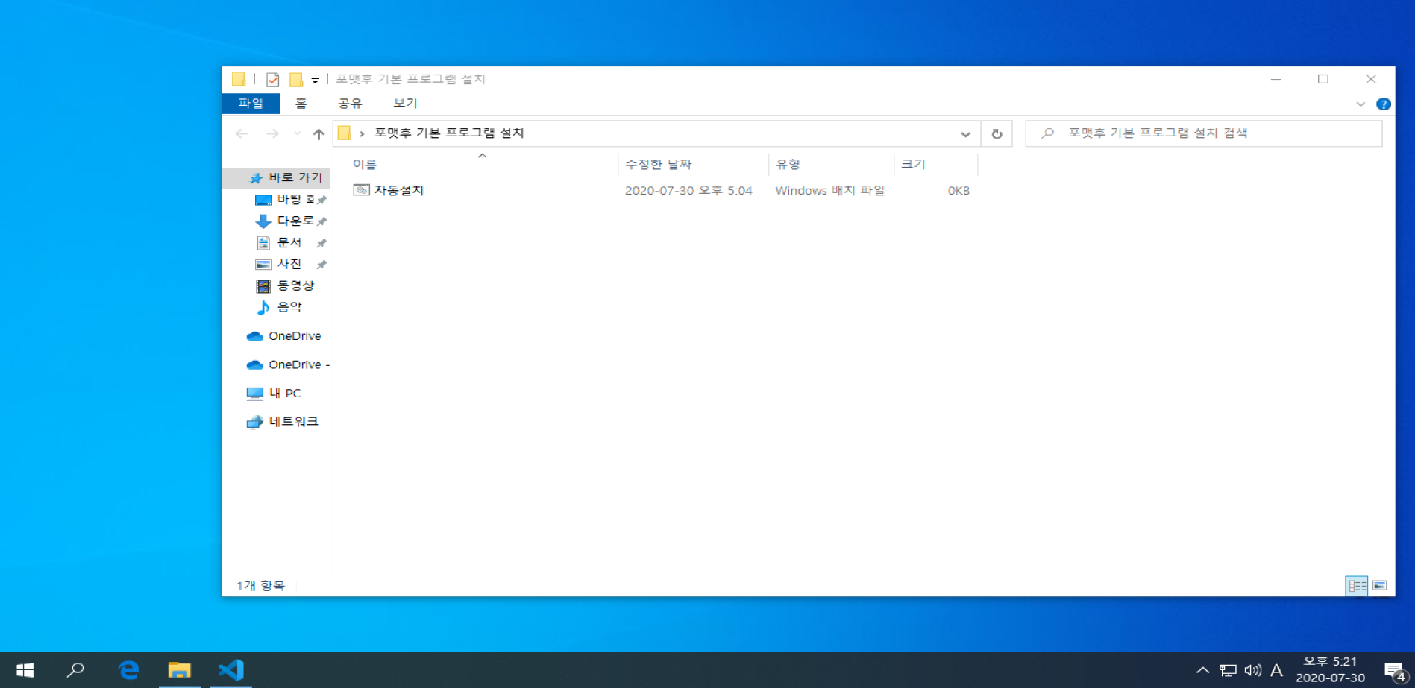Click File Explorer taskbar icon
The width and height of the screenshot is (1415, 688).
(x=179, y=670)
